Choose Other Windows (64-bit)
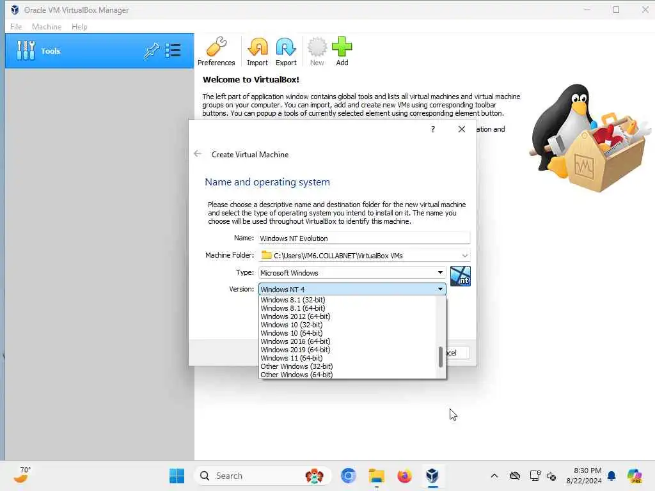The height and width of the screenshot is (491, 655). click(347, 375)
